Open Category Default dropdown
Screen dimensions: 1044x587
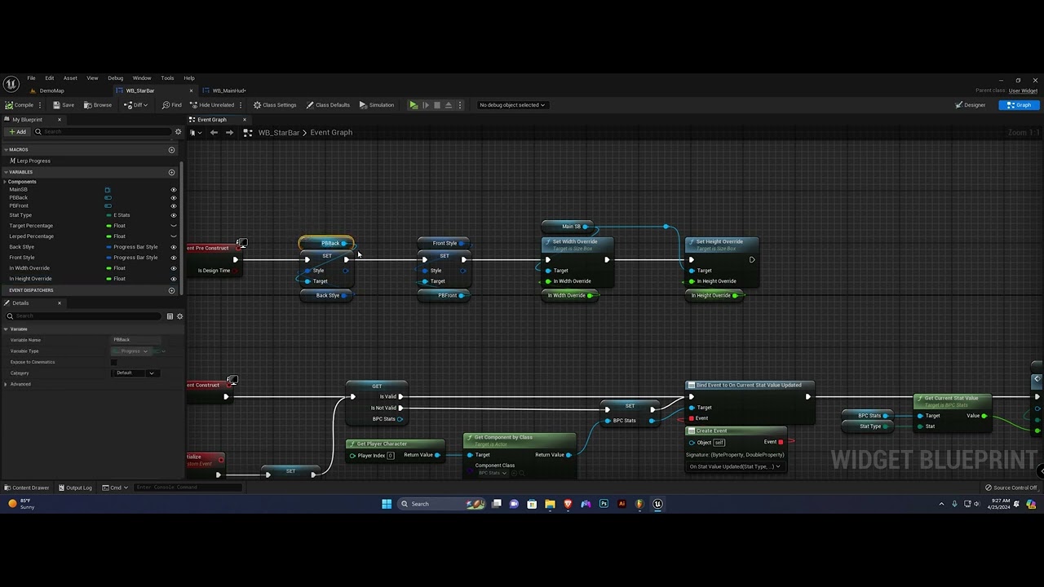[x=135, y=373]
